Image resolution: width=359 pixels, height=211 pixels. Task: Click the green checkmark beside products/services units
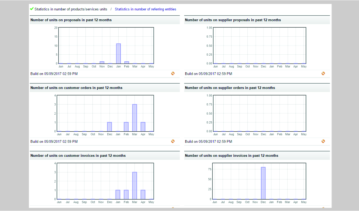tap(32, 9)
